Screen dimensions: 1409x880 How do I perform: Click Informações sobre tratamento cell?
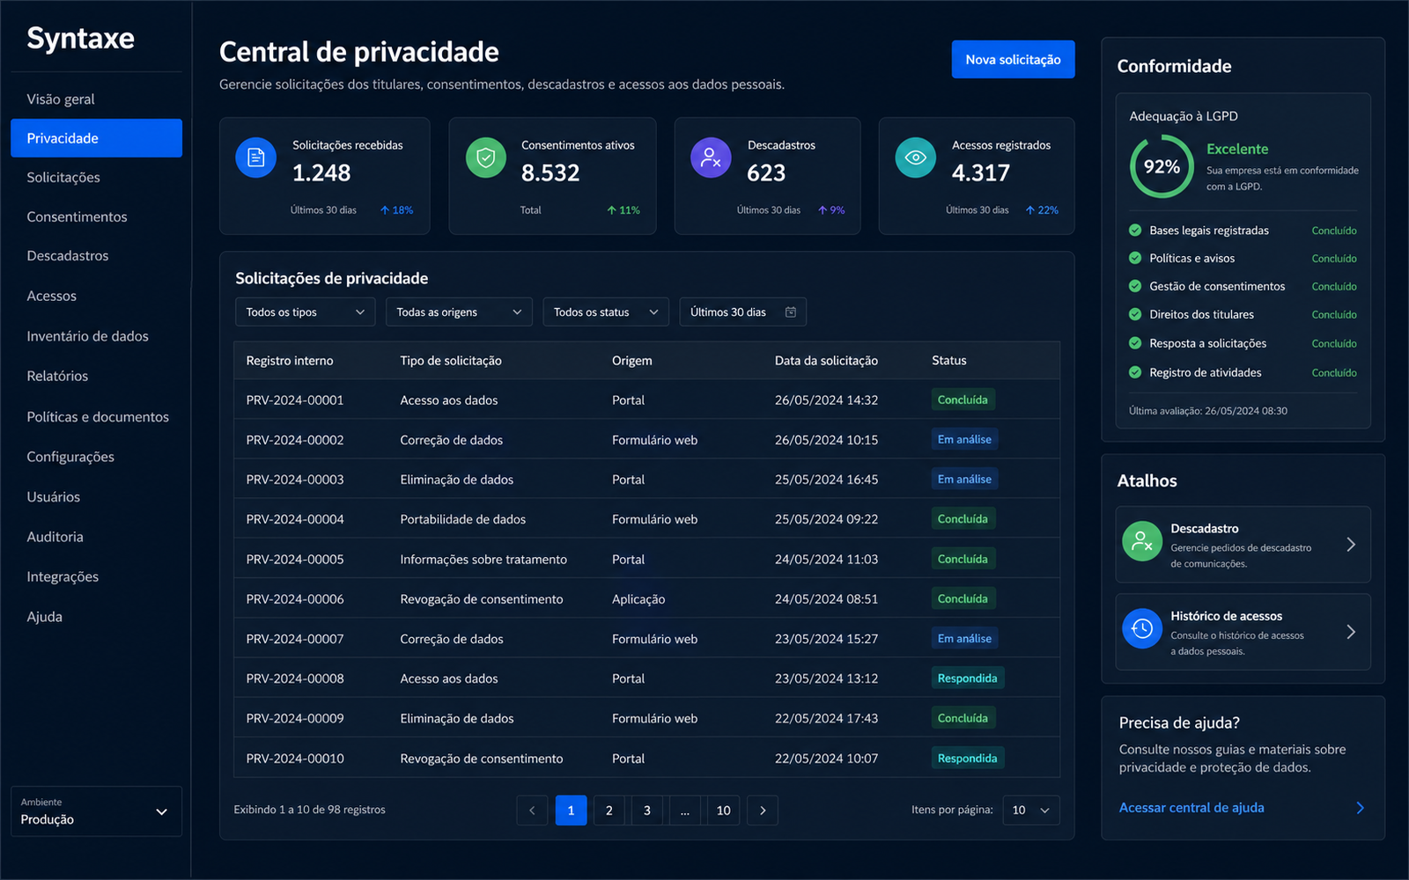483,560
